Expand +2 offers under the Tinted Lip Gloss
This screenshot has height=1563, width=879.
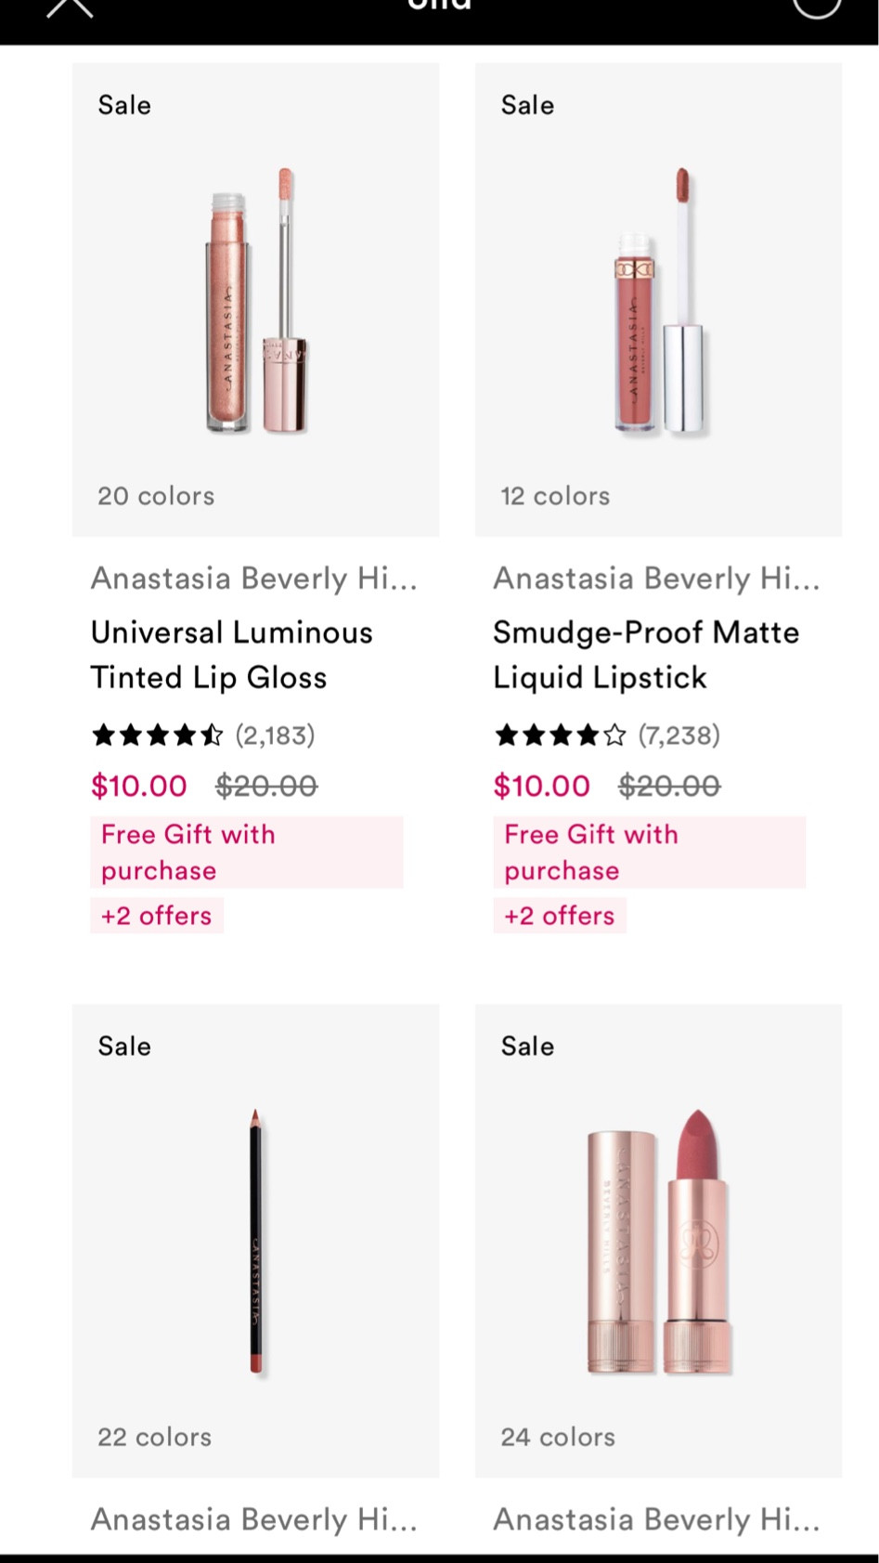(x=156, y=915)
